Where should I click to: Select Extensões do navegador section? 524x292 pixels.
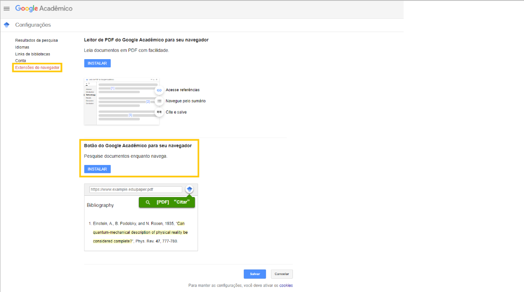point(37,67)
